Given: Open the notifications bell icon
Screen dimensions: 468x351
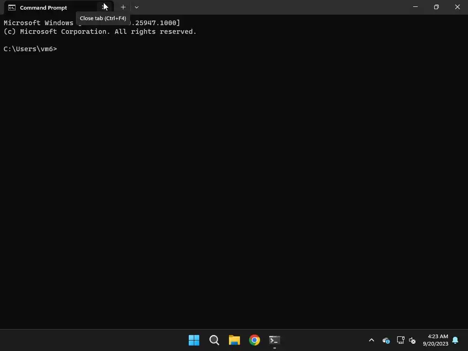Looking at the screenshot, I should coord(456,340).
